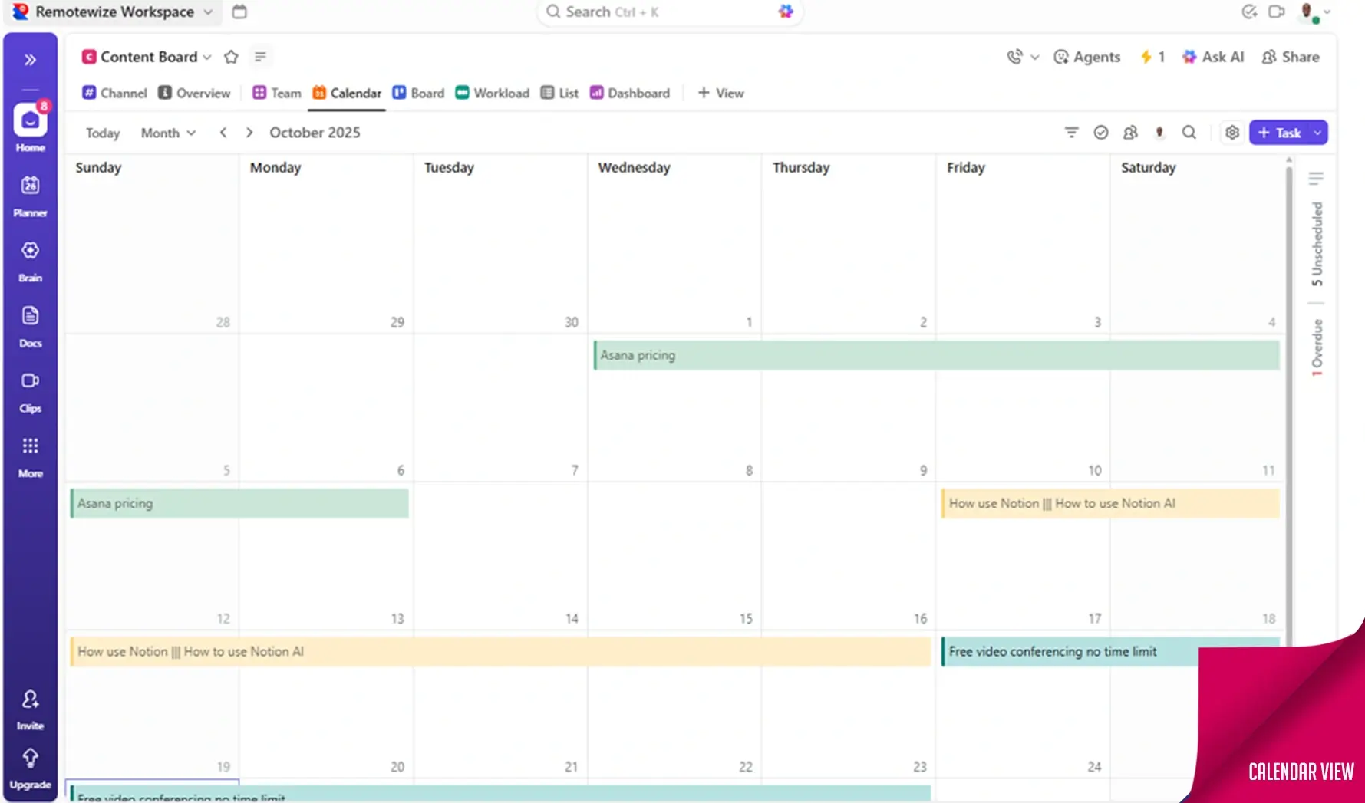Switch to the Board view tab
Screen dimensions: 1365x803
coord(419,93)
